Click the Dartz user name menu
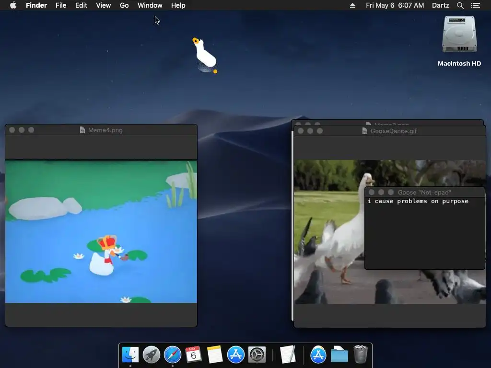The height and width of the screenshot is (368, 491). tap(441, 5)
